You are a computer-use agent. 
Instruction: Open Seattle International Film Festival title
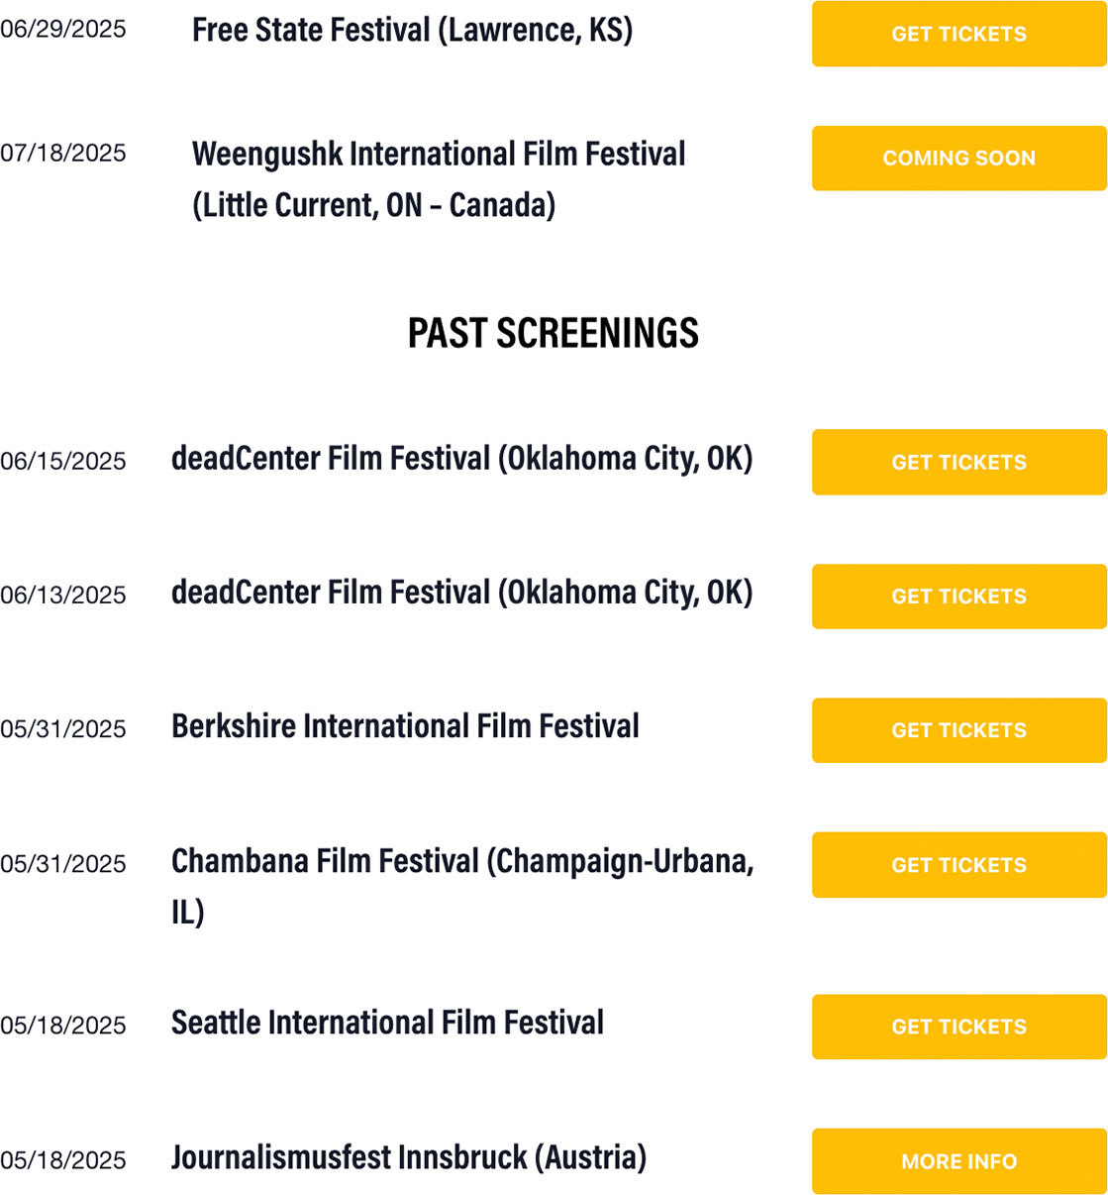tap(387, 1023)
